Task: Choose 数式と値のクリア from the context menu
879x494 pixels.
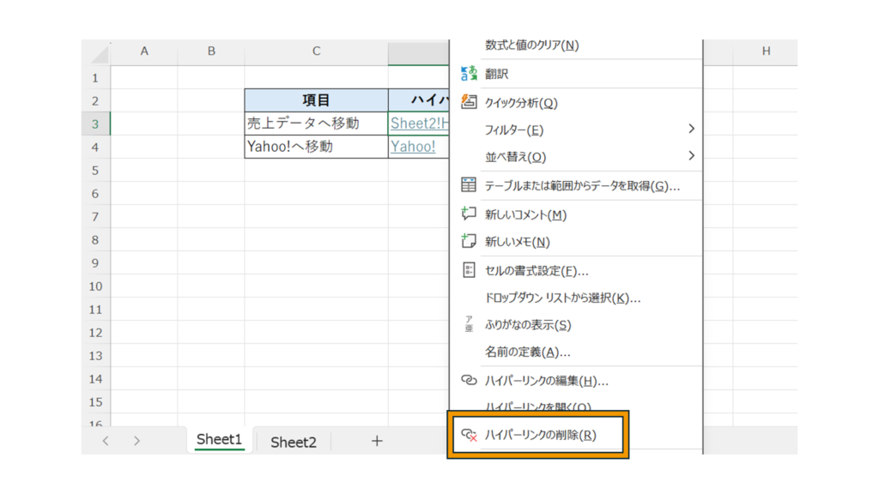Action: tap(531, 45)
